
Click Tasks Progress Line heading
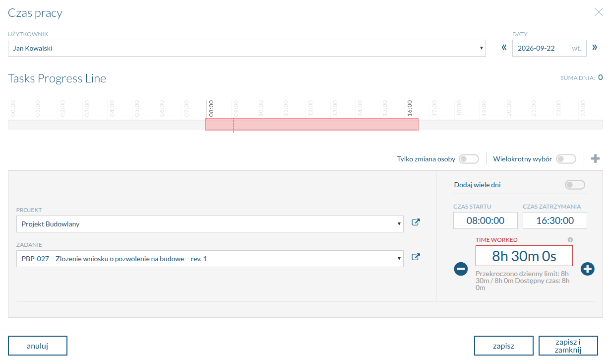pos(57,78)
